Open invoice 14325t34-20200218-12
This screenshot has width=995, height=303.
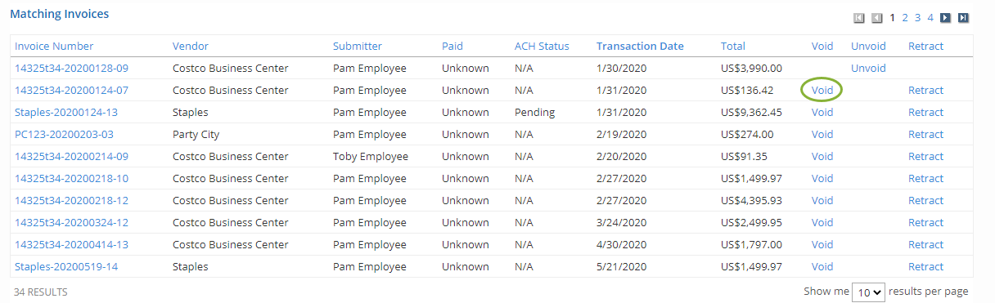[x=71, y=200]
